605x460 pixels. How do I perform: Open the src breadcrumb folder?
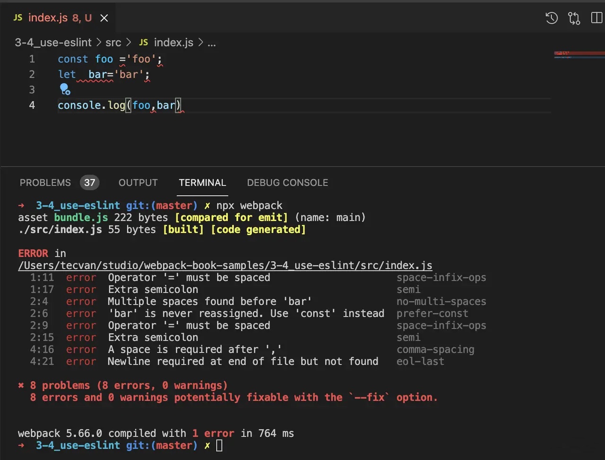coord(113,43)
